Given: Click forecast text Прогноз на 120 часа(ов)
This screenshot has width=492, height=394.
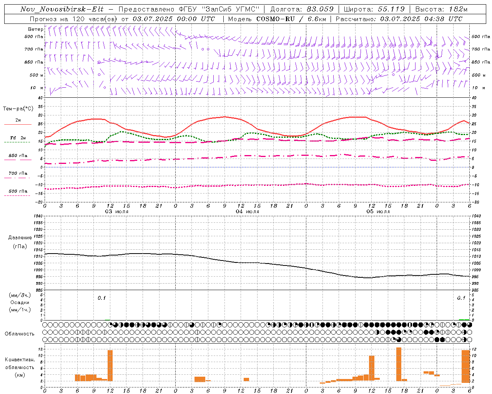Looking at the screenshot, I should [74, 19].
